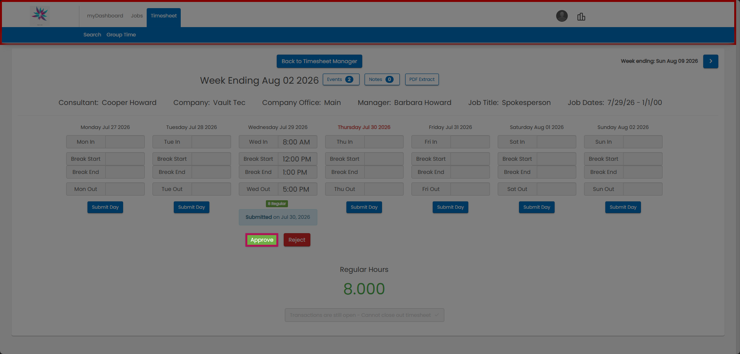This screenshot has height=354, width=740.
Task: Click the 8 Regular green badge
Action: pos(277,204)
